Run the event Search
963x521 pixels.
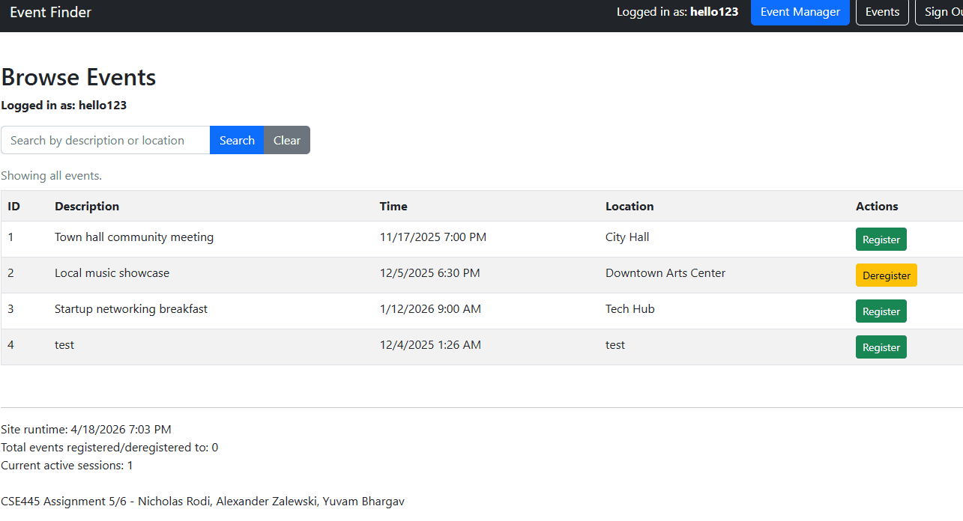[x=237, y=140]
